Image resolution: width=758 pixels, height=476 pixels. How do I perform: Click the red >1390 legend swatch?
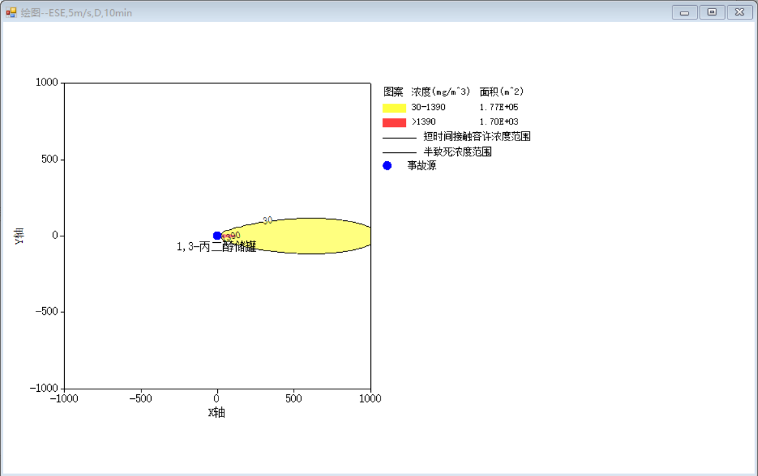pyautogui.click(x=394, y=122)
